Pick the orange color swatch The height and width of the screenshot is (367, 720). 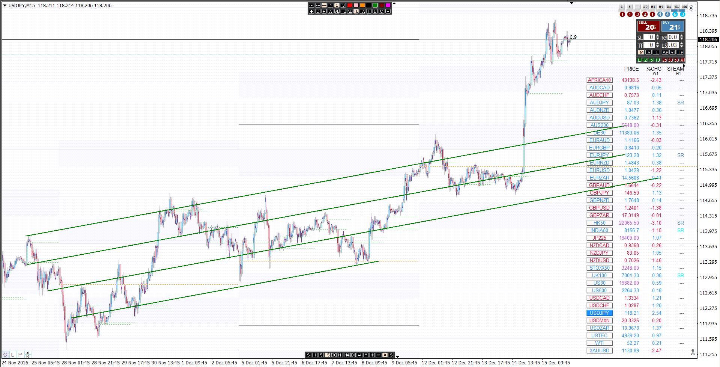(x=362, y=5)
